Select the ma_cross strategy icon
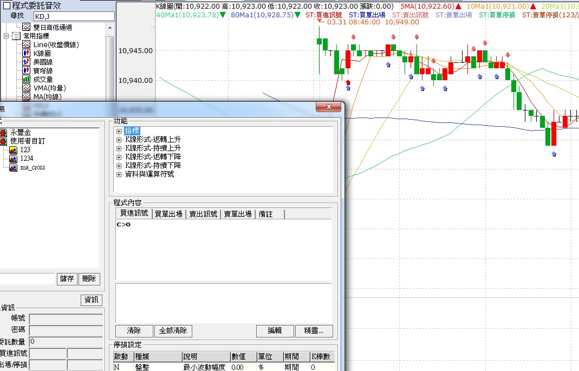 click(x=13, y=167)
